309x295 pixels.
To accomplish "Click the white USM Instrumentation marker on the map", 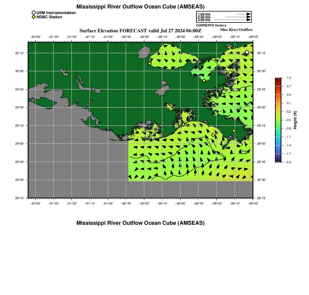I will coord(247,52).
